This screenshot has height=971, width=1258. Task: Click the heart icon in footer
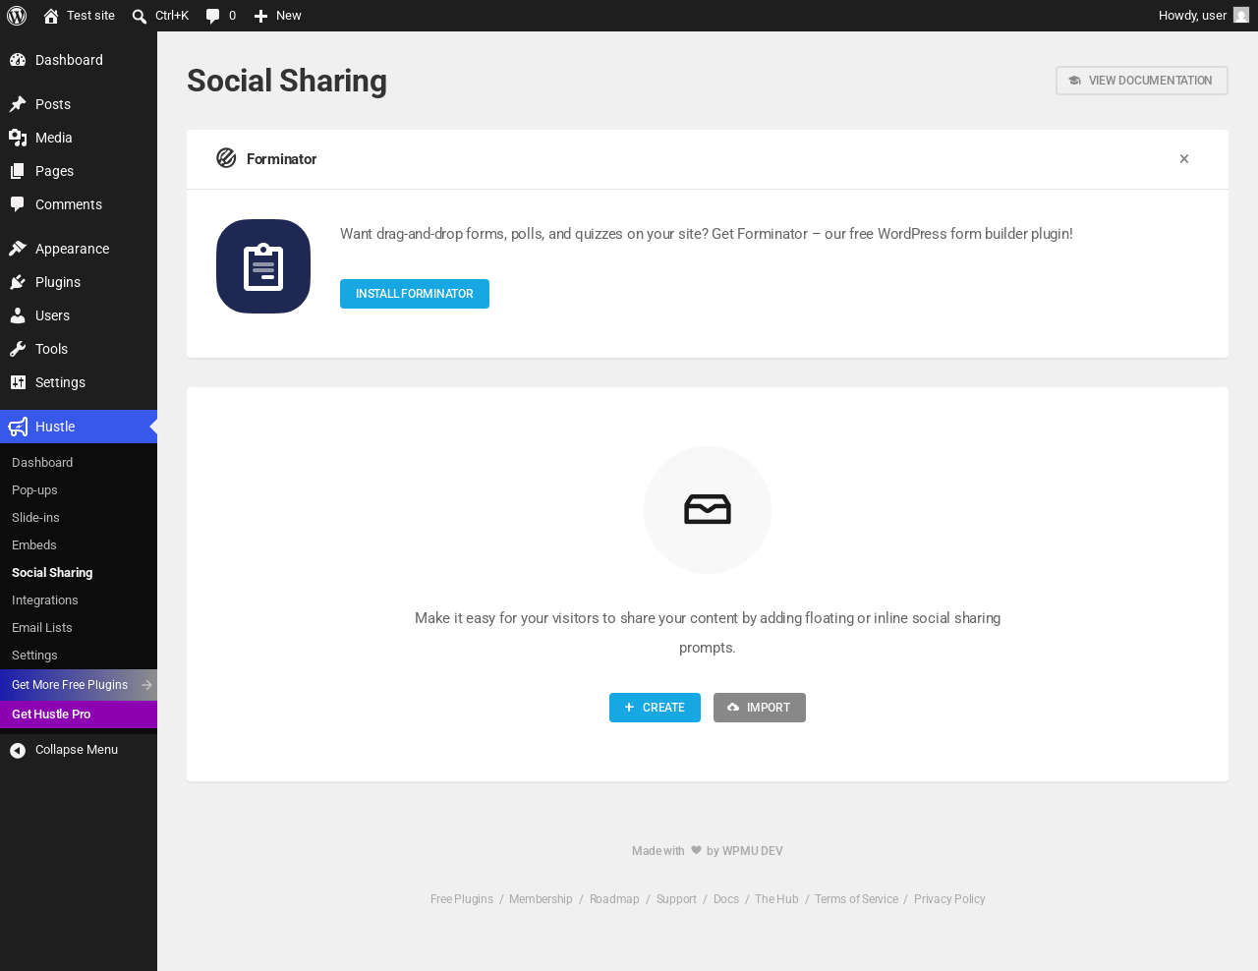[x=696, y=850]
